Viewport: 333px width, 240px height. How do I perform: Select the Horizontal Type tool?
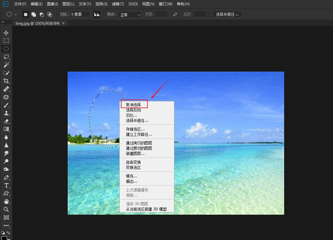tap(6, 185)
